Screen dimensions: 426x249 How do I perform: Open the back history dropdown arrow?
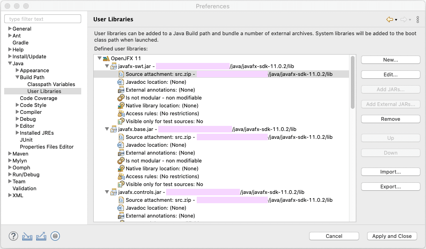click(x=396, y=20)
